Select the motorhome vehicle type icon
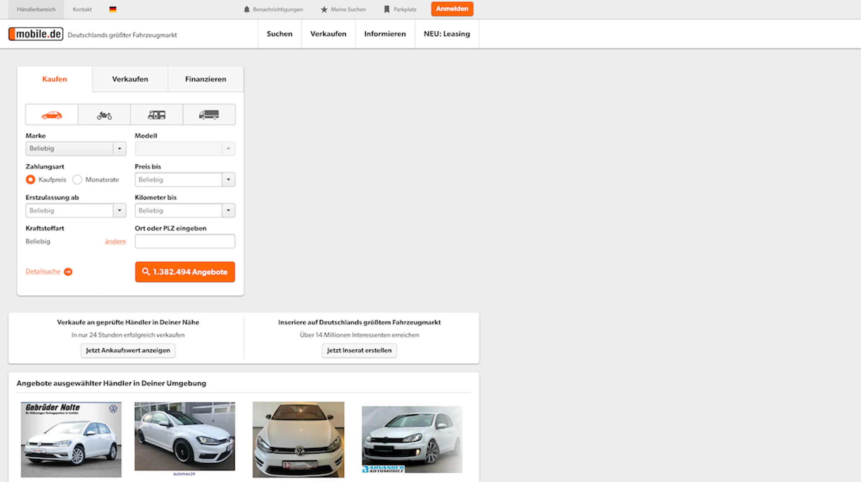Image resolution: width=861 pixels, height=482 pixels. coord(156,115)
